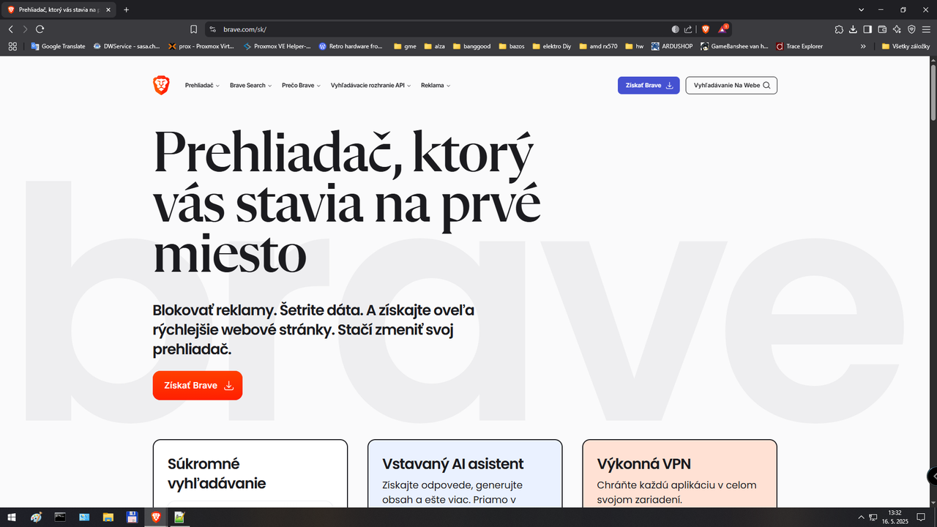This screenshot has width=937, height=527.
Task: Click the Brave lion logo on the web page
Action: click(161, 85)
